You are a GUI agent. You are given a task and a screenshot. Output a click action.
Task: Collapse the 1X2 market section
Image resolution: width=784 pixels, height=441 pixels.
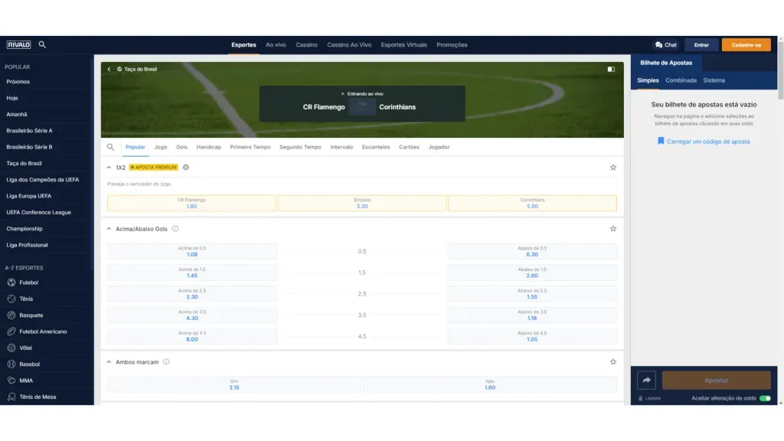click(109, 167)
